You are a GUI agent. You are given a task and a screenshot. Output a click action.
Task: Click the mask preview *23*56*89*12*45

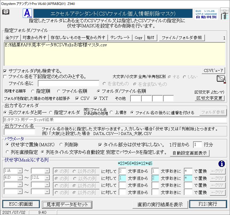135,163
